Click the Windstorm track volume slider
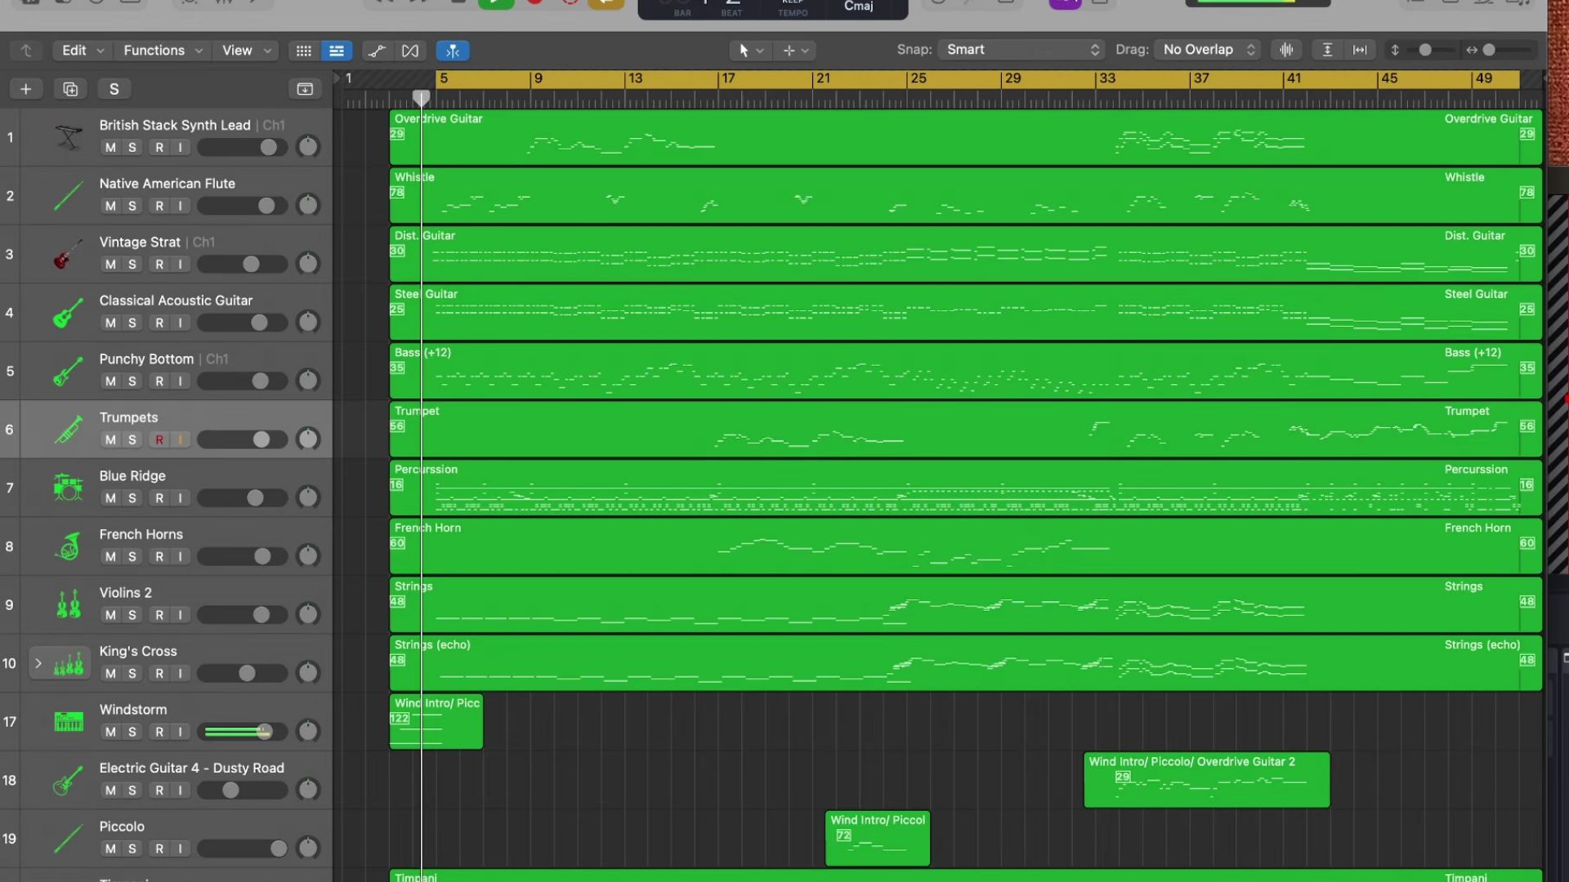Screen dimensions: 1569x882 [x=242, y=733]
